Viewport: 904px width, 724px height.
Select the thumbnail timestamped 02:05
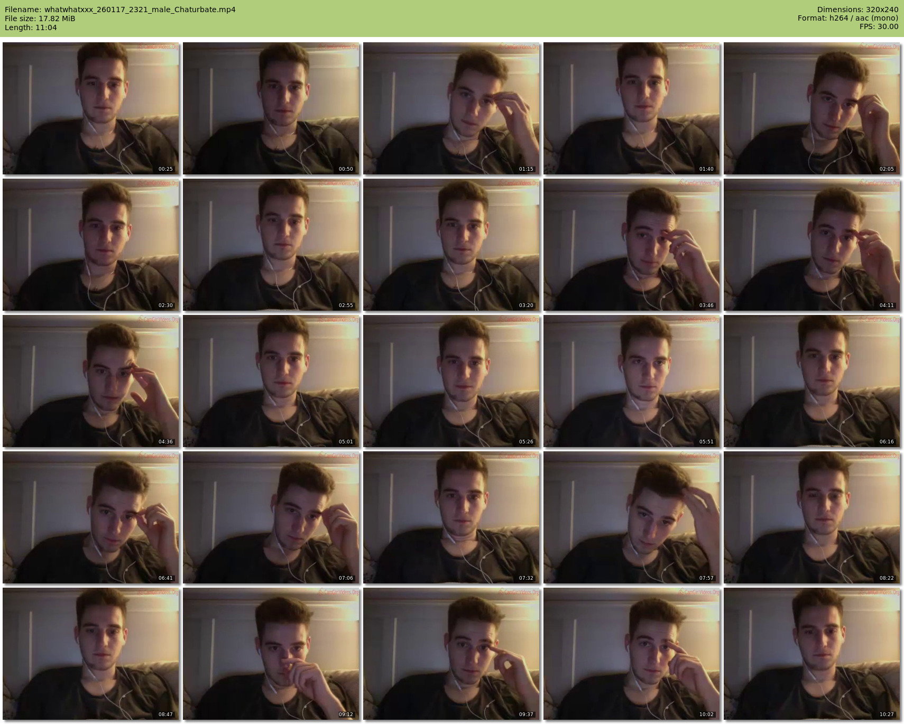811,108
